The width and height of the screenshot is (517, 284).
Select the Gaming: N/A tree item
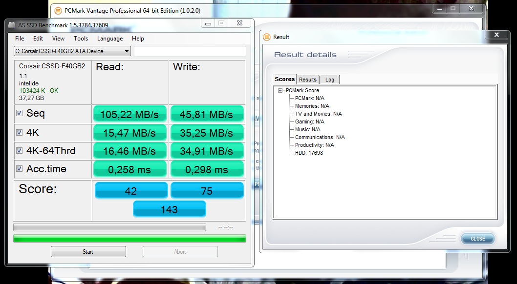(310, 122)
